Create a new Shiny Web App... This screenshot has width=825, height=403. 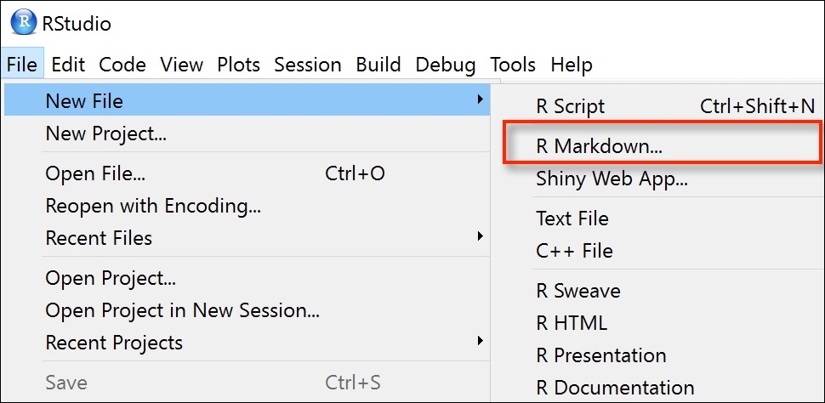click(x=612, y=179)
